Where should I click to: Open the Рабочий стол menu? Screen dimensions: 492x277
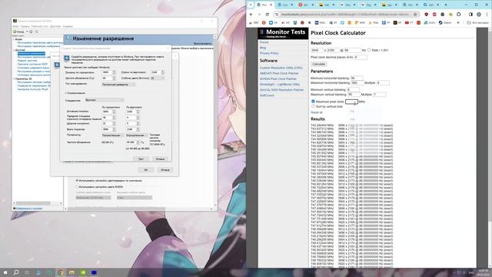pyautogui.click(x=40, y=26)
